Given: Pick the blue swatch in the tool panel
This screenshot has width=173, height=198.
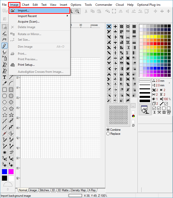Looking at the screenshot, I should coord(5,172).
